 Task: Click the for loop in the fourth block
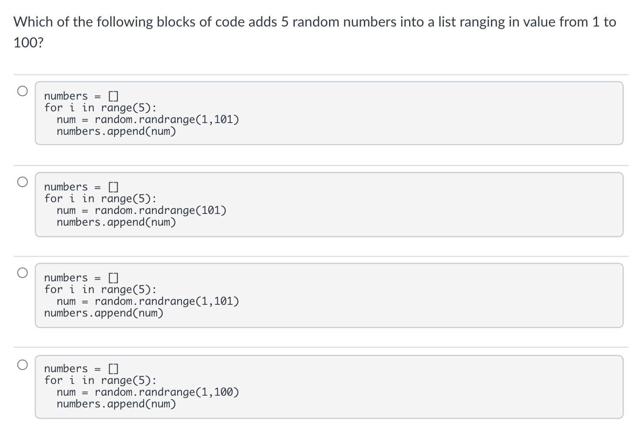(100, 380)
